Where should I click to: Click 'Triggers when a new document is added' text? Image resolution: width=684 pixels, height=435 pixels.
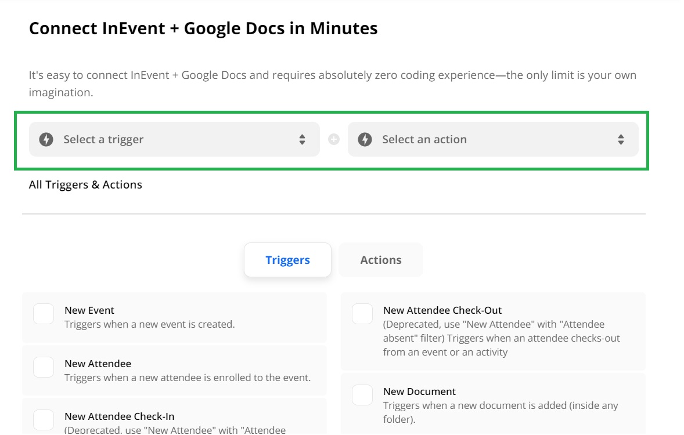(501, 412)
